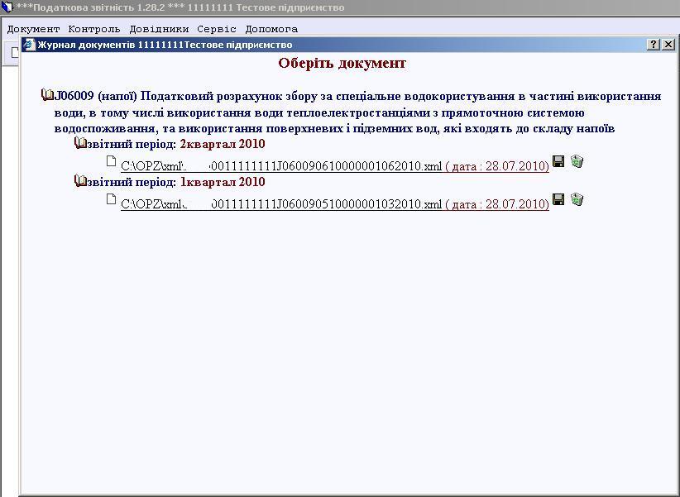The image size is (680, 497).
Task: Open the XML file link ending in 032010.xml
Action: 281,203
